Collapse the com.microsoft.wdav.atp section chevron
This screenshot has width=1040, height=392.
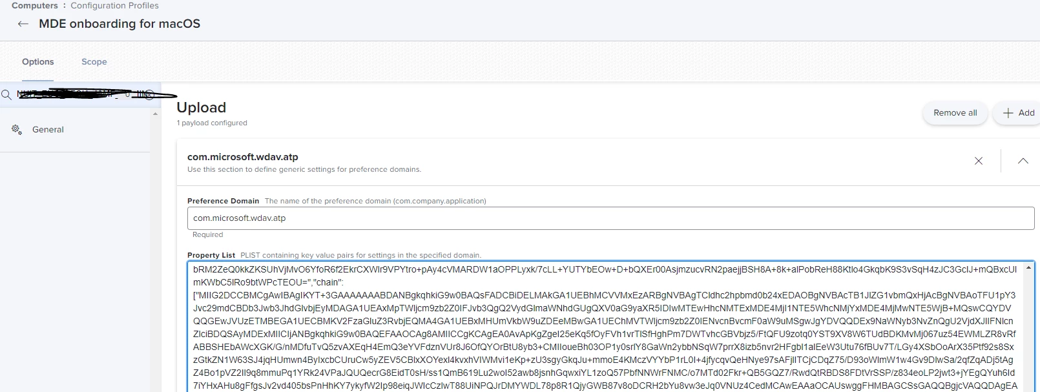(1023, 161)
